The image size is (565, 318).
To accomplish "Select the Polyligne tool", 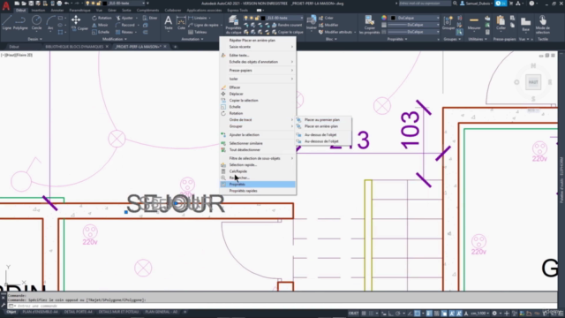I will point(20,23).
